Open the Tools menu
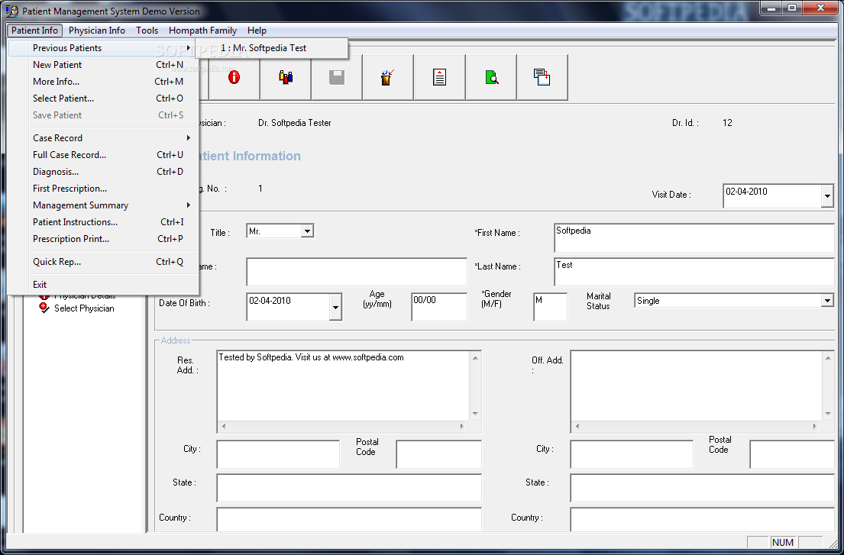The width and height of the screenshot is (844, 555). coord(147,31)
